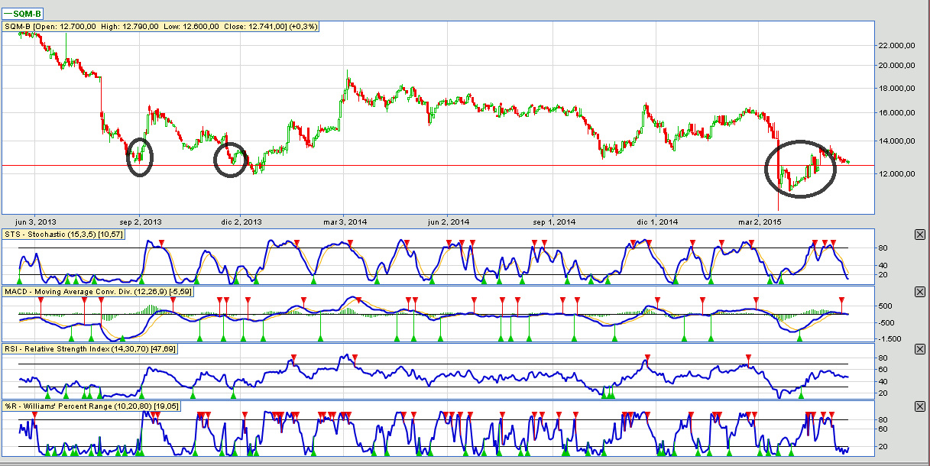This screenshot has width=930, height=466.
Task: Click the -1.500 label on the MACD axis
Action: pos(887,338)
